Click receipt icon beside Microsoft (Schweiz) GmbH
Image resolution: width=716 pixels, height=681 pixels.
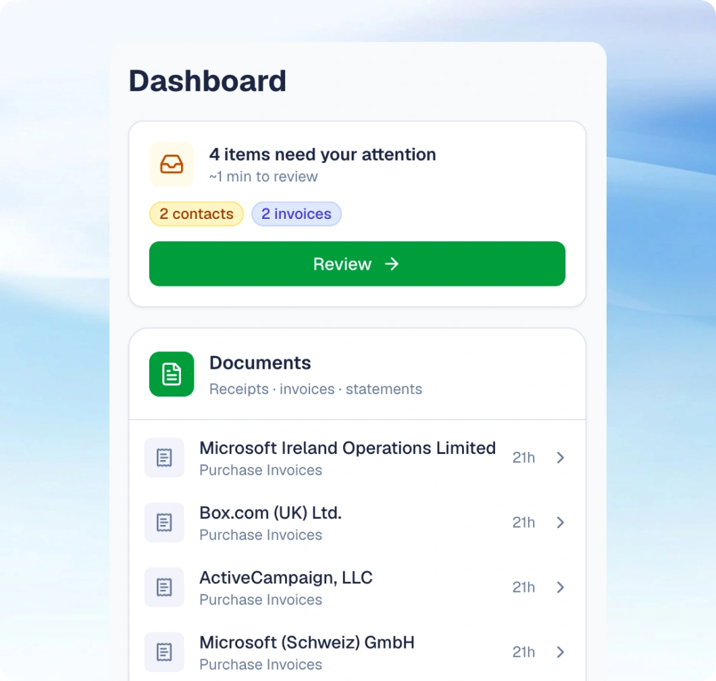(164, 652)
